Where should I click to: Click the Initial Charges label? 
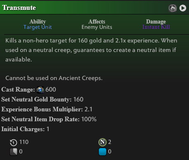point(23,129)
